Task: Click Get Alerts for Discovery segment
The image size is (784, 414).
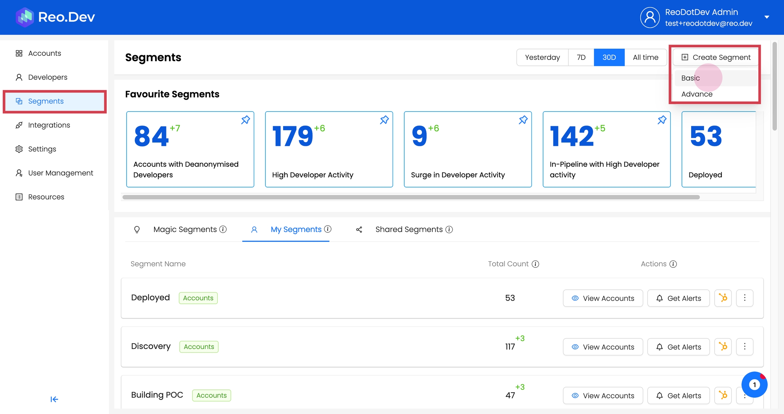Action: [x=678, y=347]
